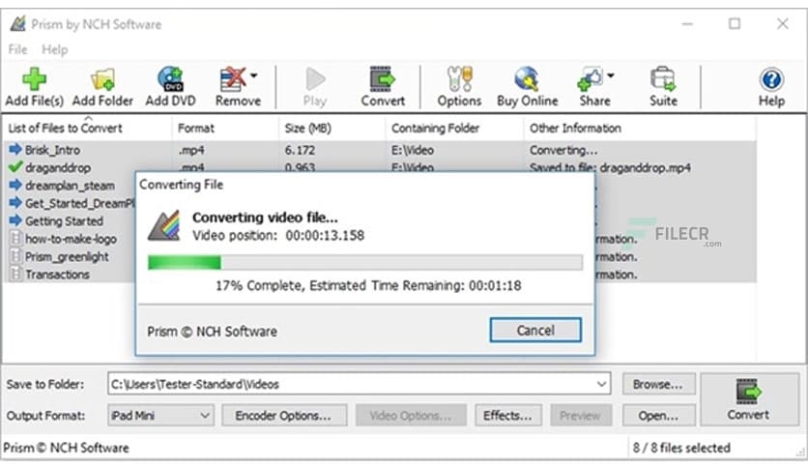Viewport: 808px width, 468px height.
Task: Click the disabled Video Options... button
Action: click(411, 415)
